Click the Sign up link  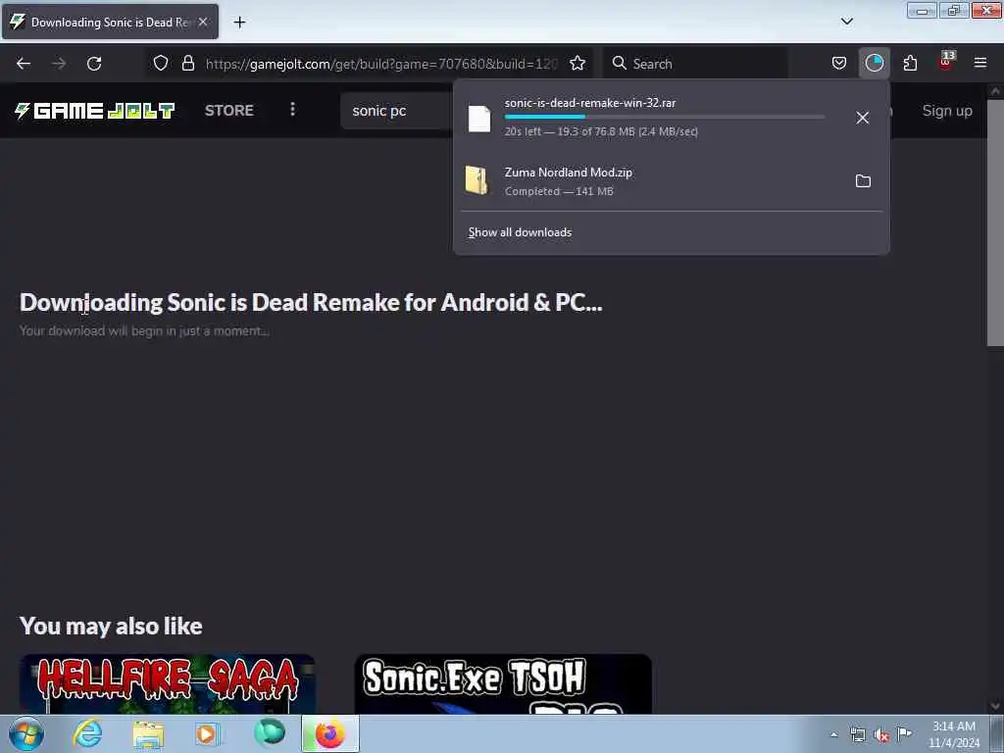click(x=947, y=111)
